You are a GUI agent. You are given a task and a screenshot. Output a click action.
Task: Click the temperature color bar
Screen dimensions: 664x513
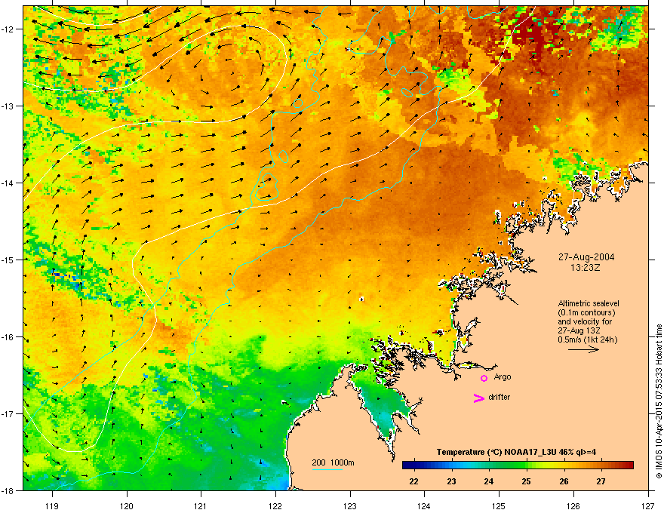(518, 465)
